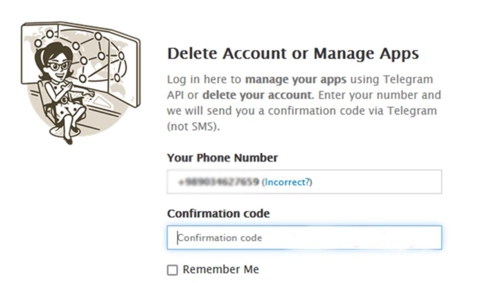
Task: Focus the Confirmation code input field
Action: [304, 238]
